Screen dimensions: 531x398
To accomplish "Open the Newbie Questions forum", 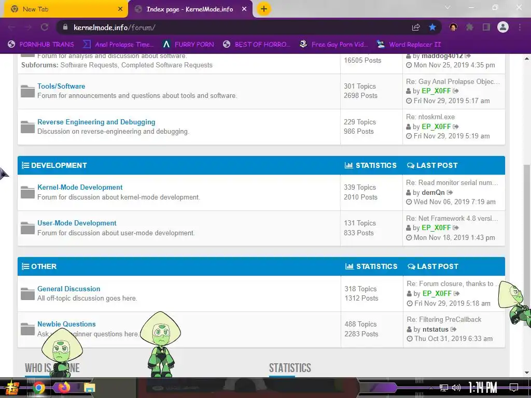I will (x=66, y=324).
